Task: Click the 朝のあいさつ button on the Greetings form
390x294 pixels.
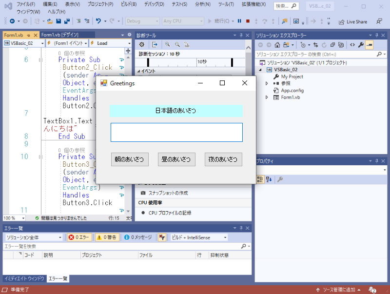Action: tap(130, 159)
